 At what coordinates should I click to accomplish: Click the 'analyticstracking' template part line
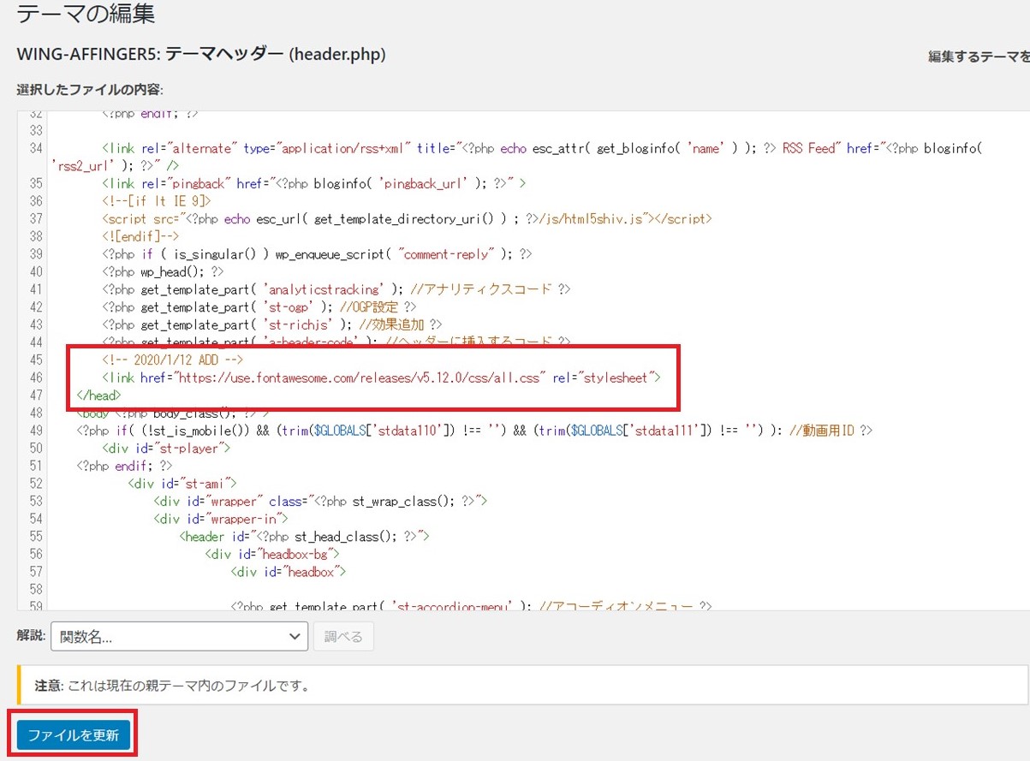(336, 289)
